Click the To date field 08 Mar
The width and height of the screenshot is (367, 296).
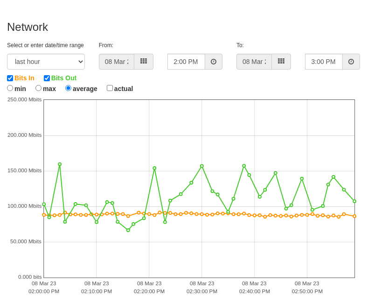coord(254,62)
